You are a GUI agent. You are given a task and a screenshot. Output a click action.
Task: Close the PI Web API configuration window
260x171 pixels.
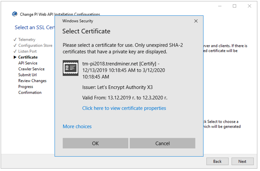coord(250,6)
